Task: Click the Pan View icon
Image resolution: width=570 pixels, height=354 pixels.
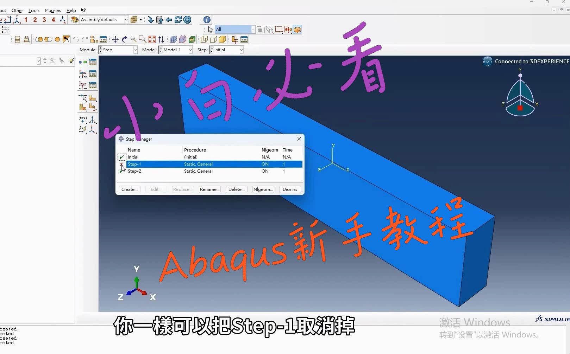Action: pos(115,39)
